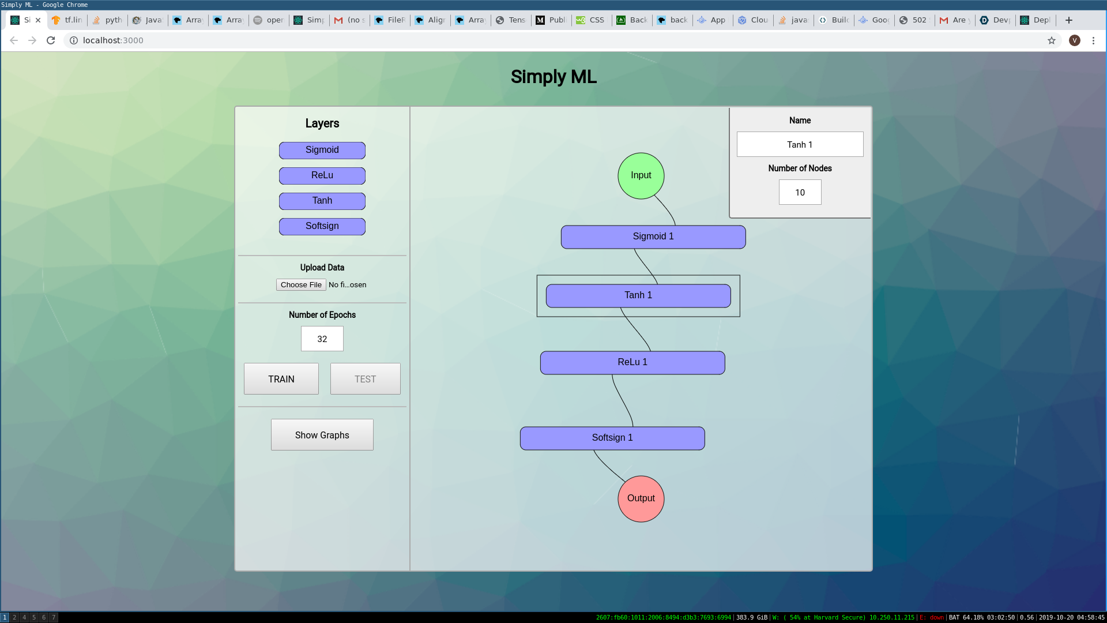This screenshot has width=1107, height=623.
Task: Focus the Number of Epochs field
Action: pyautogui.click(x=322, y=339)
